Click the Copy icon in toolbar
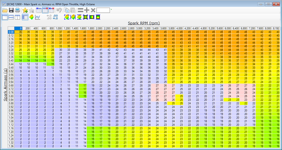This screenshot has width=282, height=150. (67, 10)
